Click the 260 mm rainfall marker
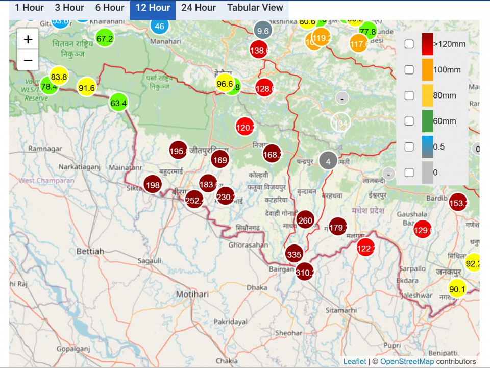 305,220
